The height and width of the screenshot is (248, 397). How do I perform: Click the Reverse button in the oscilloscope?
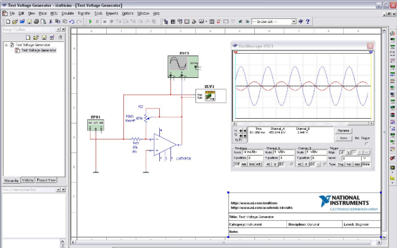(343, 130)
